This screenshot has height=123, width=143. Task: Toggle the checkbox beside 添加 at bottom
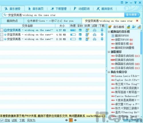[2, 120]
